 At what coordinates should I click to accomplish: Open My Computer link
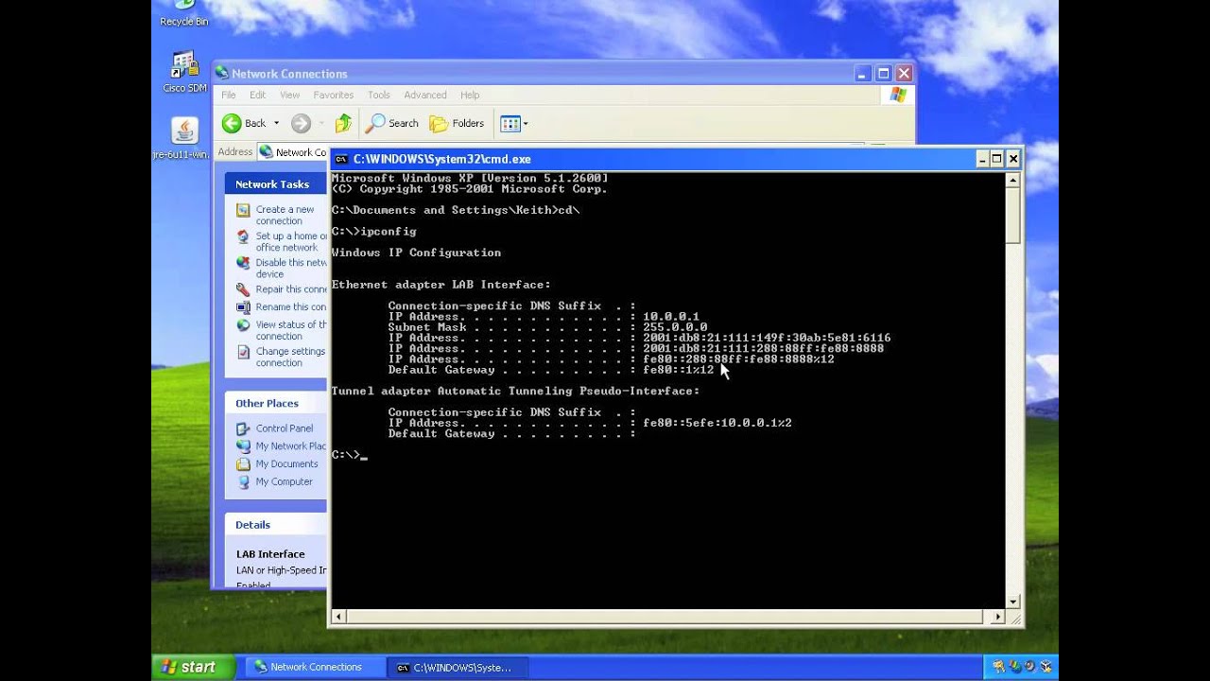point(284,481)
